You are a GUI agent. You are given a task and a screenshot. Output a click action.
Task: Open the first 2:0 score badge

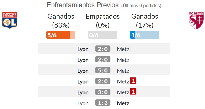click(103, 49)
